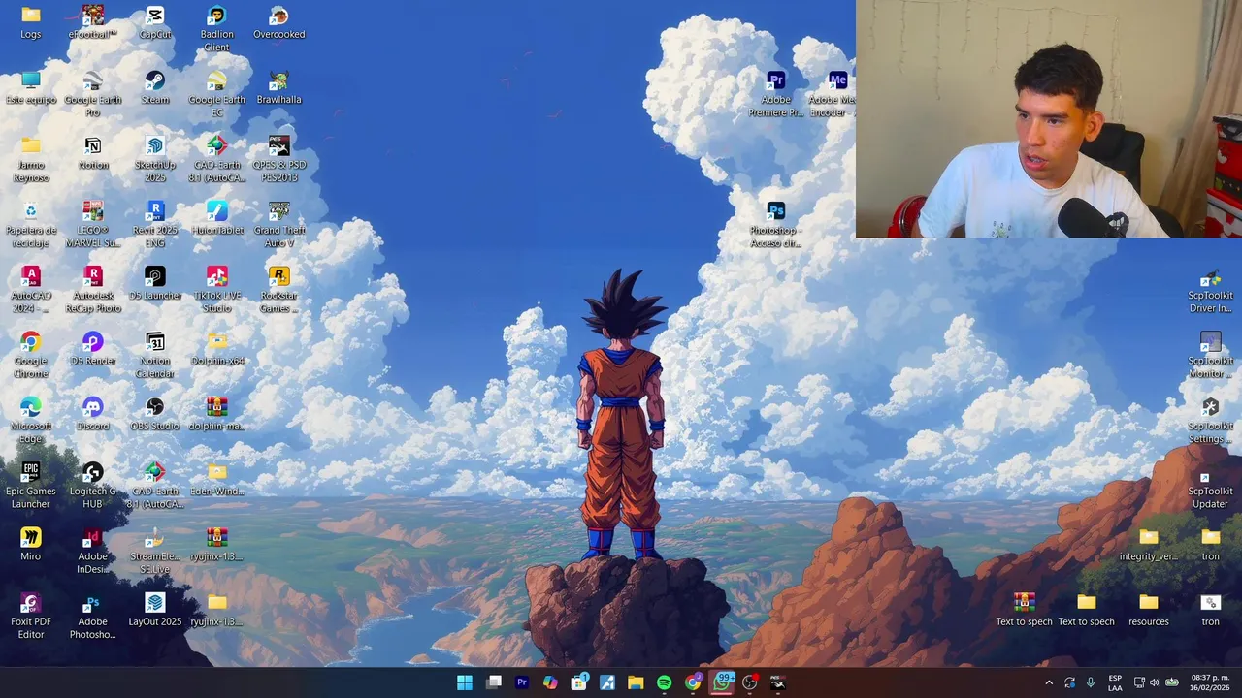Launch Miro desktop shortcut
Screen dimensions: 1242x698
[x=31, y=544]
